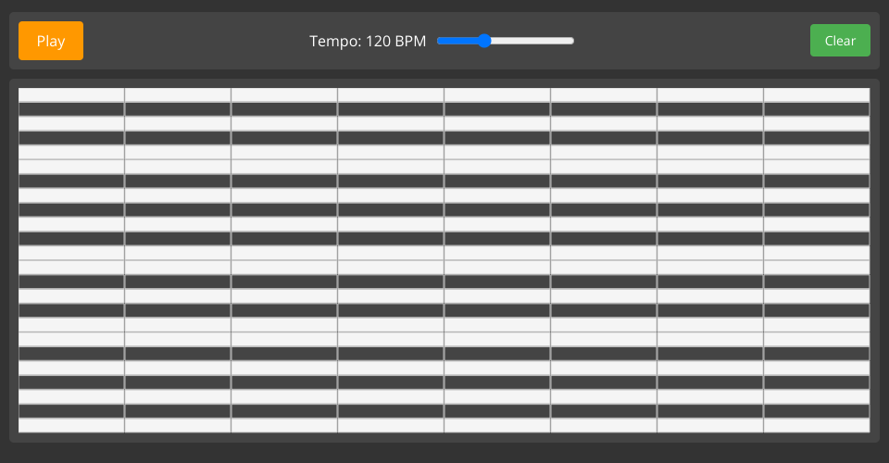The height and width of the screenshot is (463, 889).
Task: Toggle the bottom-right note cell in the grid
Action: pos(817,426)
